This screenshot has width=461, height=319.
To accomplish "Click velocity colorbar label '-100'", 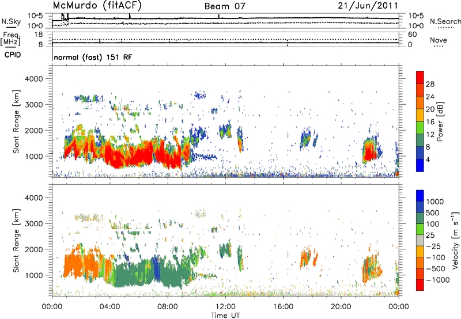I will [x=436, y=257].
